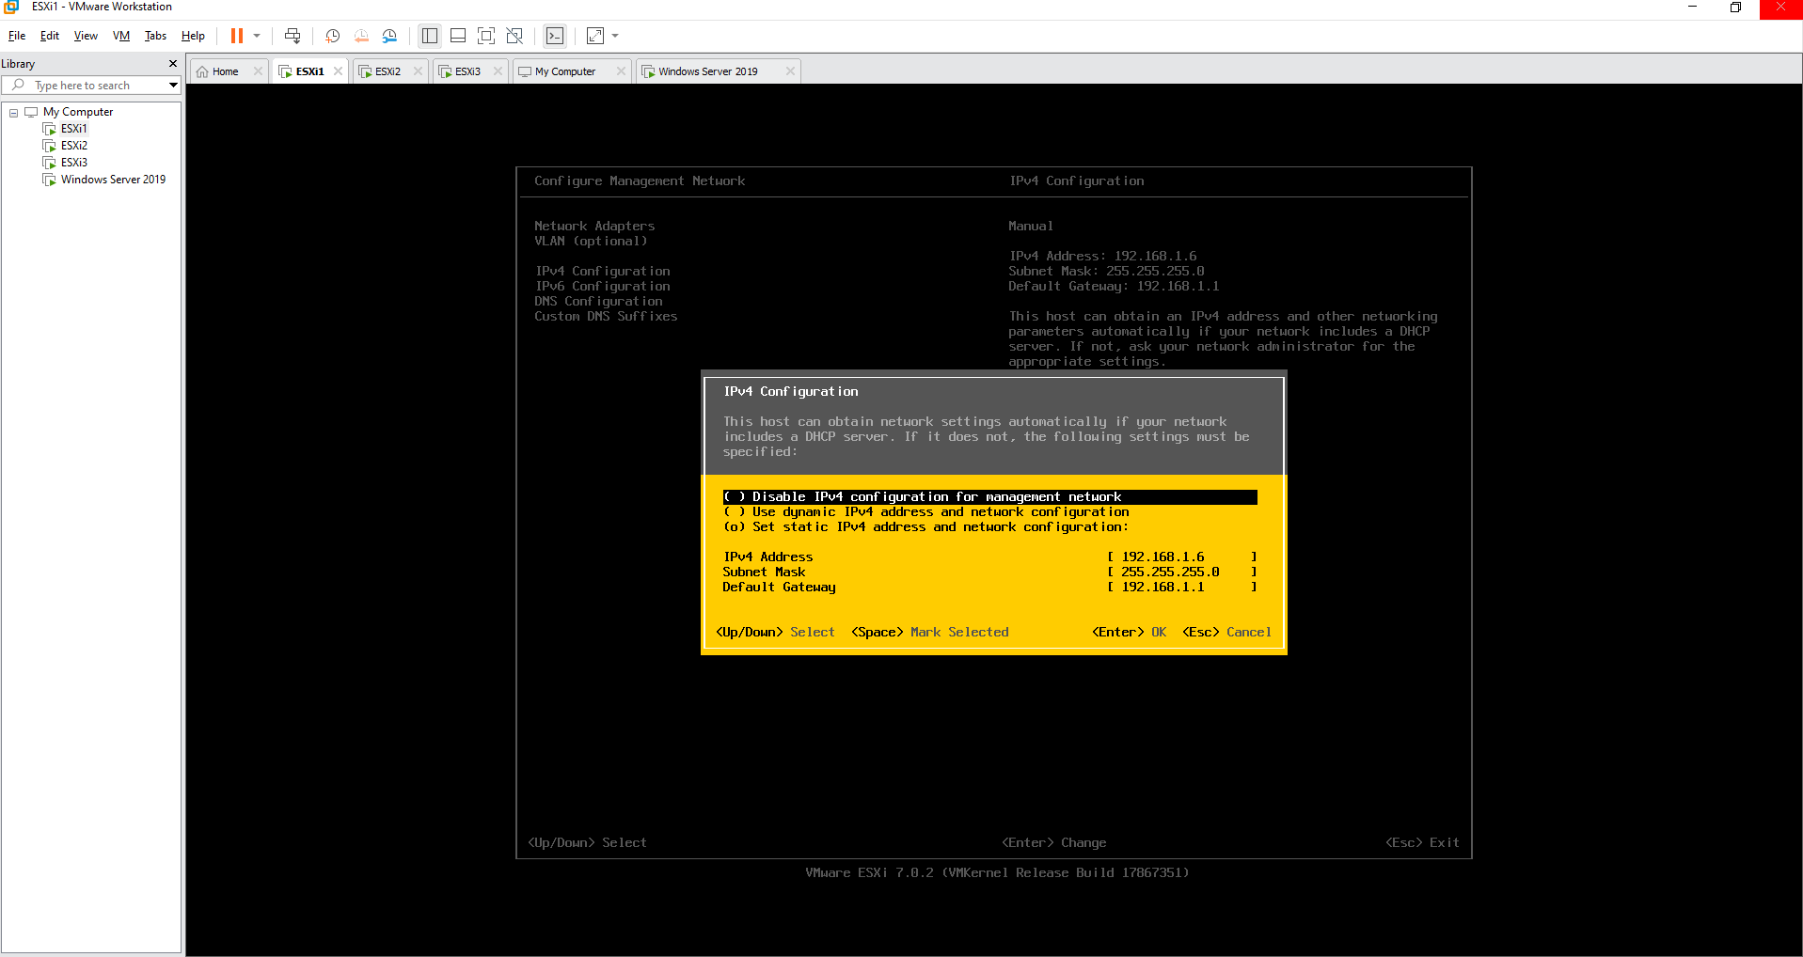Collapse the My Computer tree node

click(x=14, y=113)
